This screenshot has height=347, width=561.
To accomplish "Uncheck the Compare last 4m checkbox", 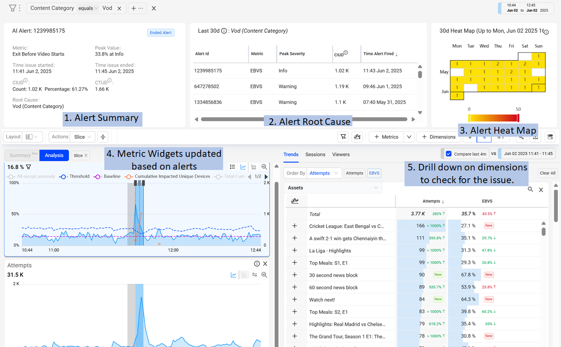I will (448, 154).
